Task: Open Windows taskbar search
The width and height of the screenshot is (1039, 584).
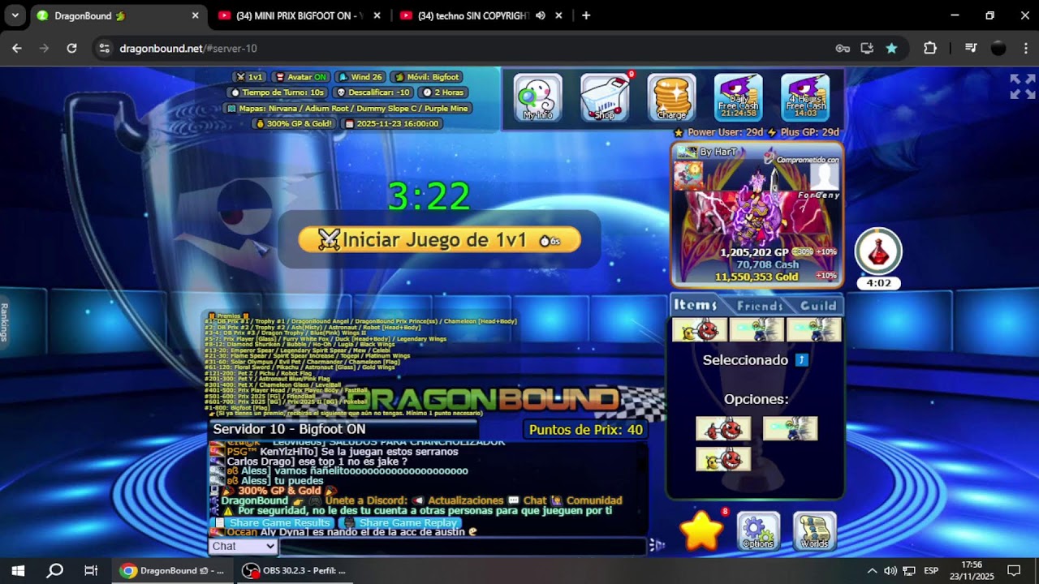Action: click(x=54, y=570)
